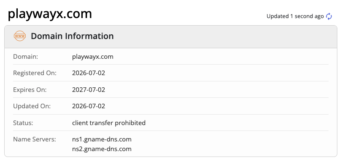Click the Name Servers: label
This screenshot has width=342, height=162.
coord(35,139)
